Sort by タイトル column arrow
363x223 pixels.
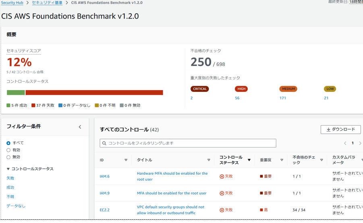[x=209, y=160]
